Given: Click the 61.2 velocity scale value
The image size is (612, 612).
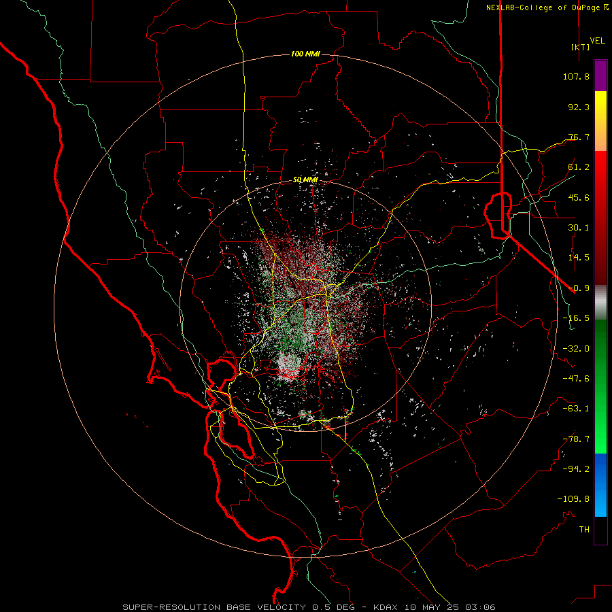Looking at the screenshot, I should [x=579, y=167].
